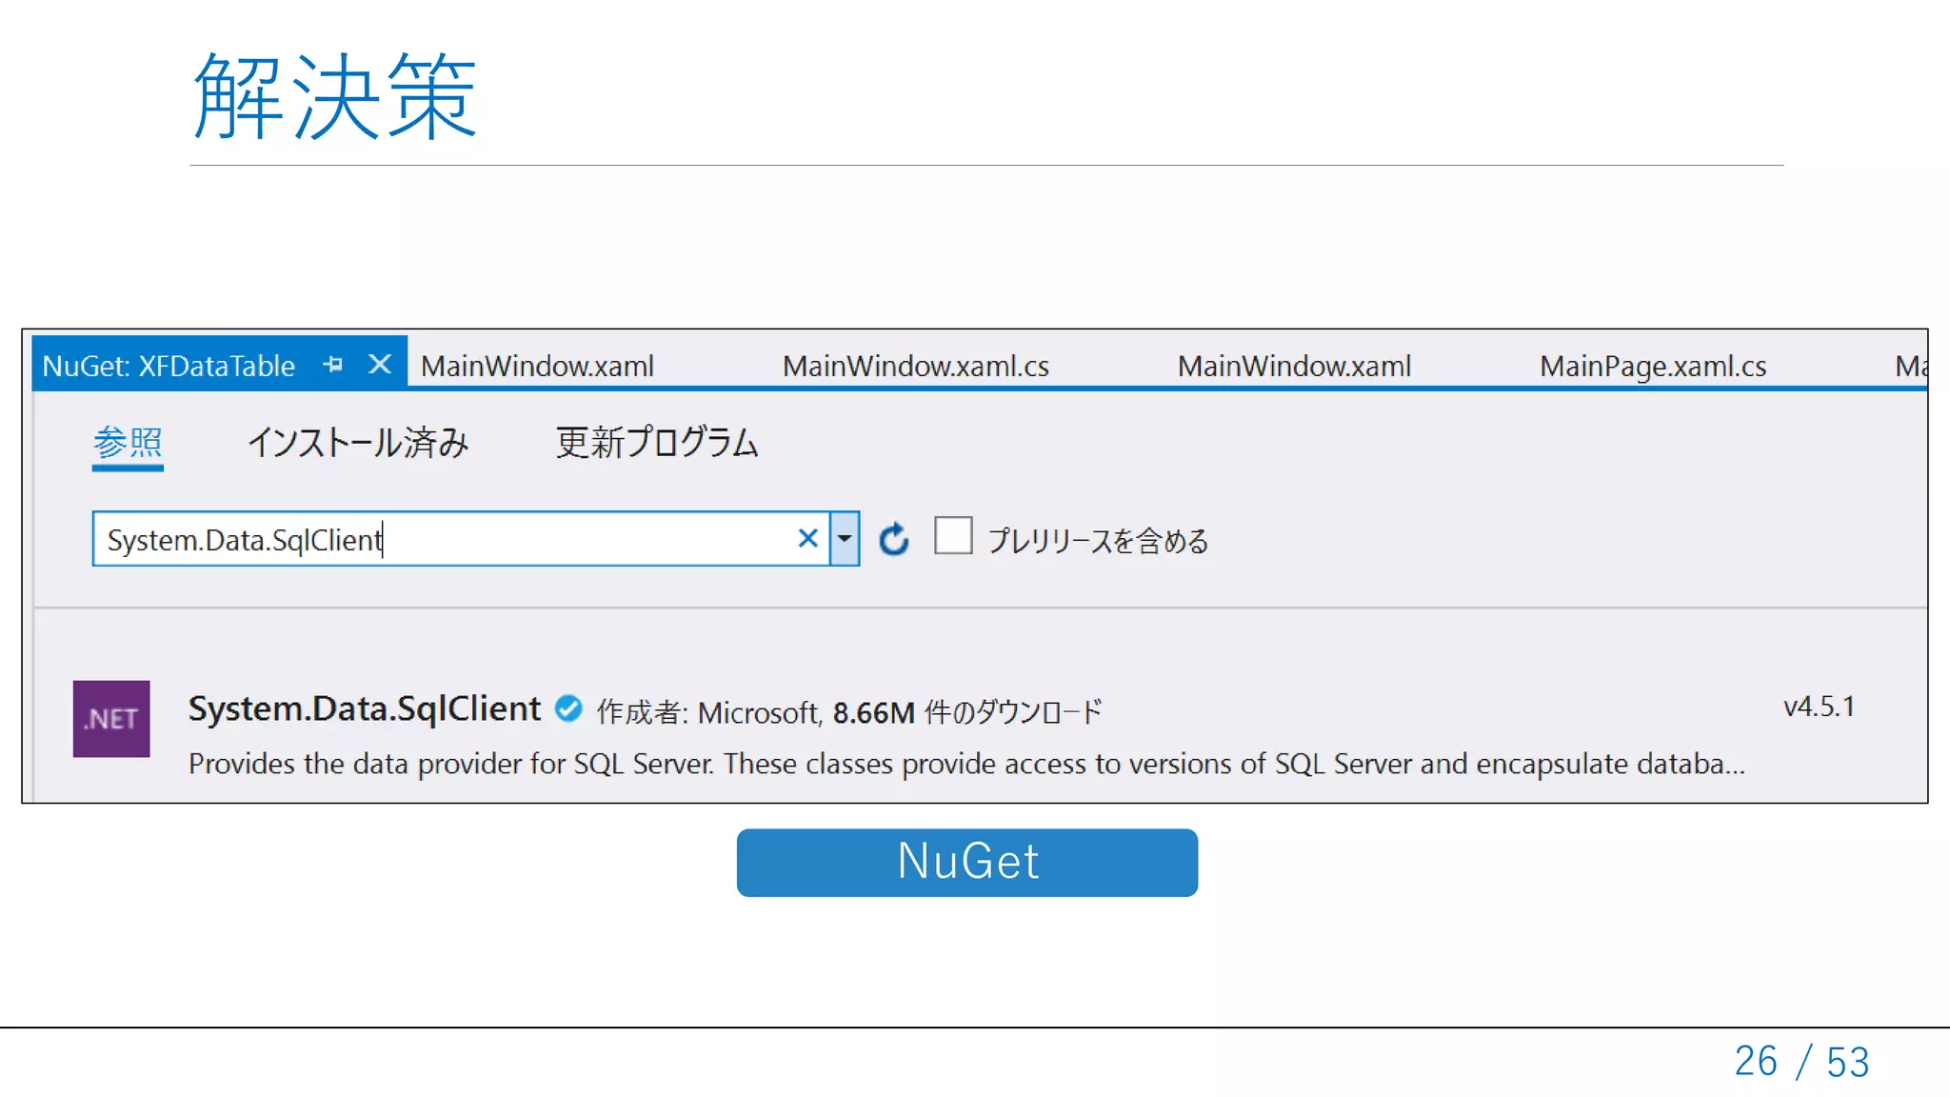Click the package description text
This screenshot has height=1097, width=1950.
click(966, 764)
